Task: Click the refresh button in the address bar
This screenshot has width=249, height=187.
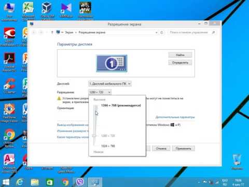Action: tap(162, 32)
